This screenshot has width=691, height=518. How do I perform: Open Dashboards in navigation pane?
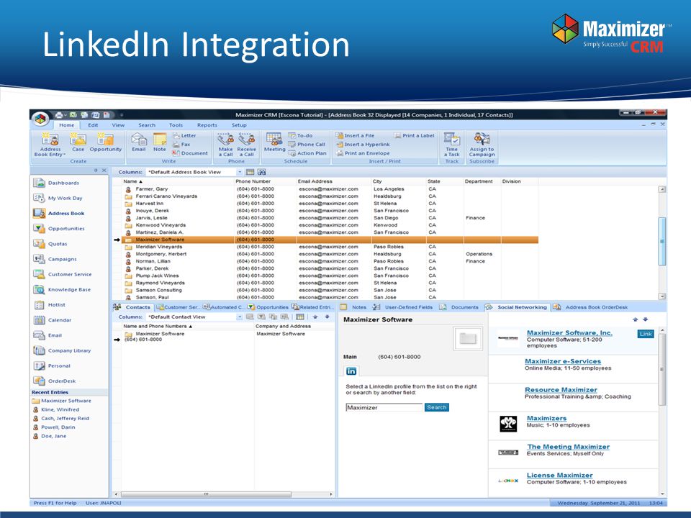(56, 183)
